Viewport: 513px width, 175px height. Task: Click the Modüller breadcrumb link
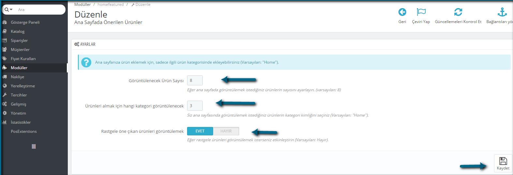point(82,5)
